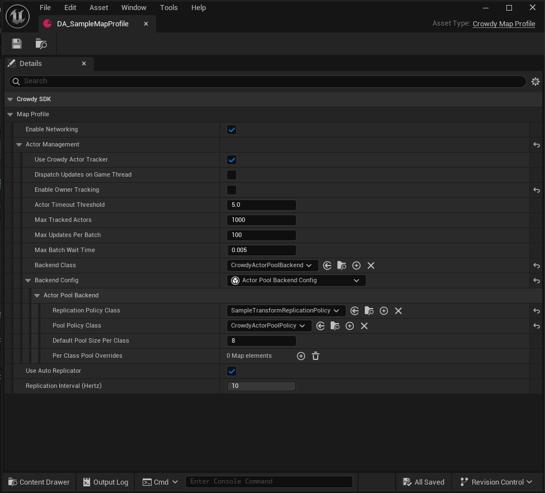Toggle Use Auto Replicator checkbox
The image size is (545, 493).
[232, 371]
